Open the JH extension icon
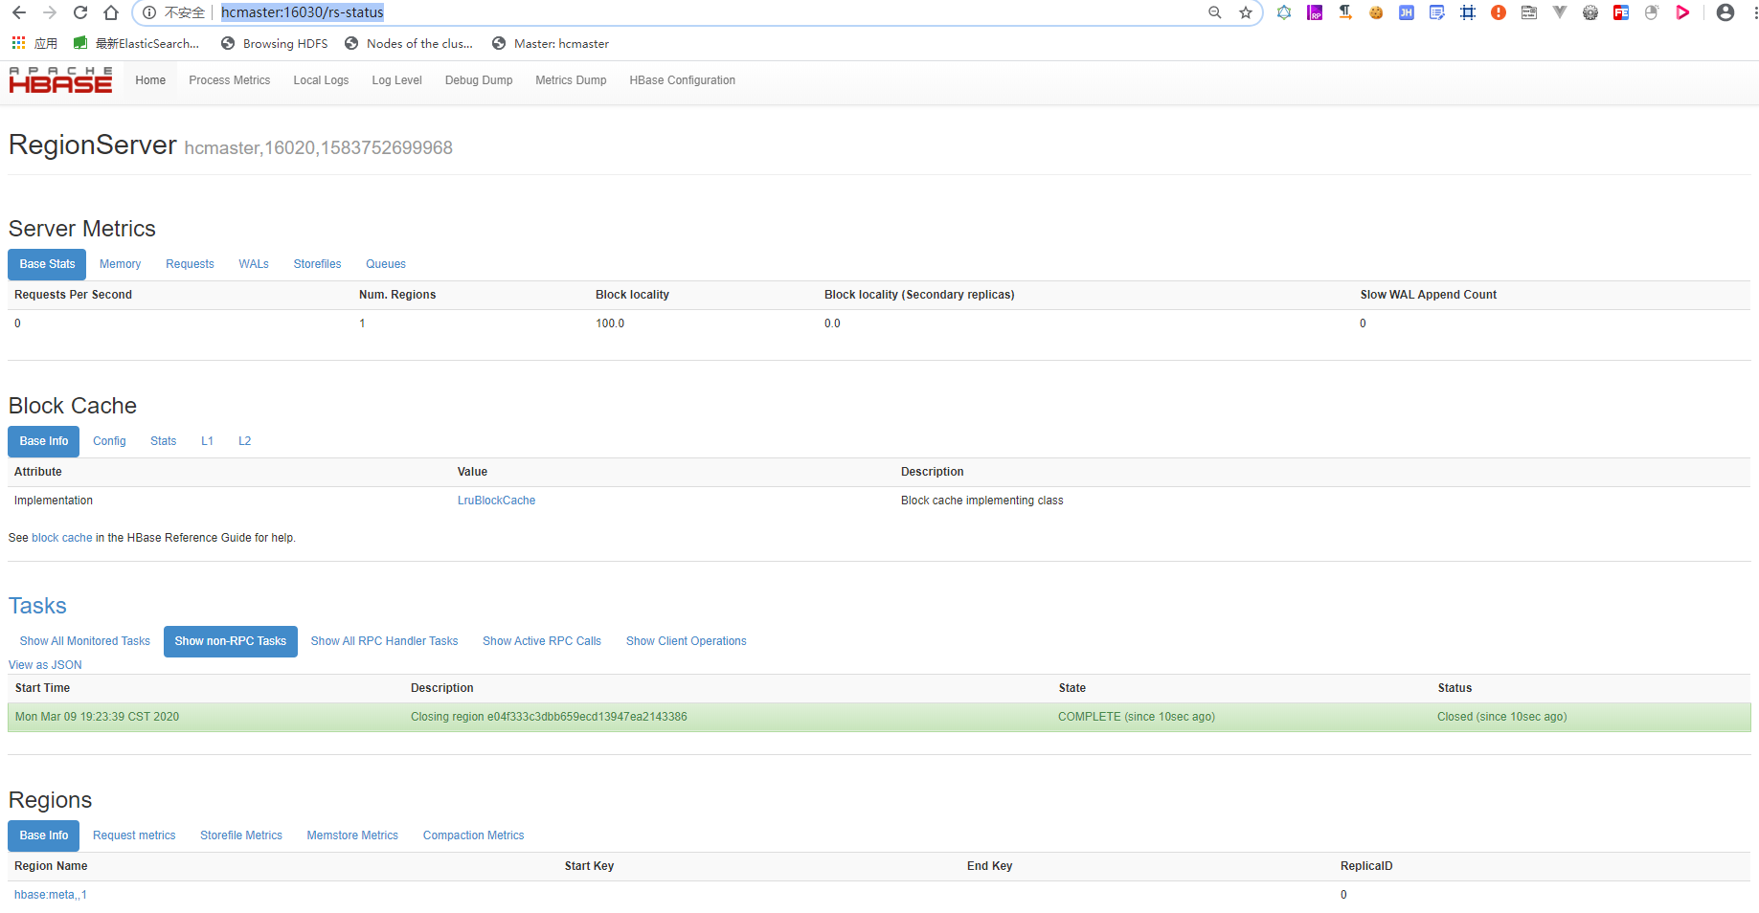 tap(1407, 12)
